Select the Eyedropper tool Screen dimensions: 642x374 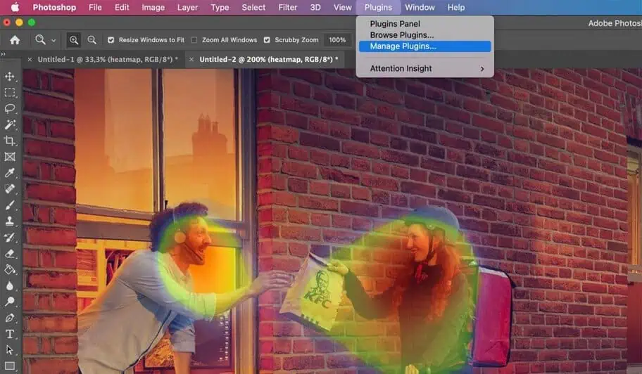point(10,173)
